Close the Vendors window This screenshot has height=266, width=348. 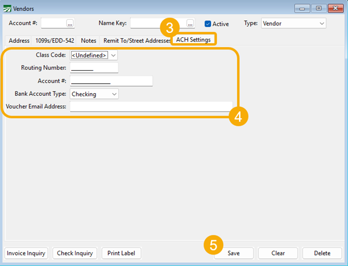(335, 9)
